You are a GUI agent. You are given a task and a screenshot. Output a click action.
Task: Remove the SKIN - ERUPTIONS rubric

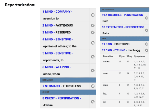coord(147,44)
